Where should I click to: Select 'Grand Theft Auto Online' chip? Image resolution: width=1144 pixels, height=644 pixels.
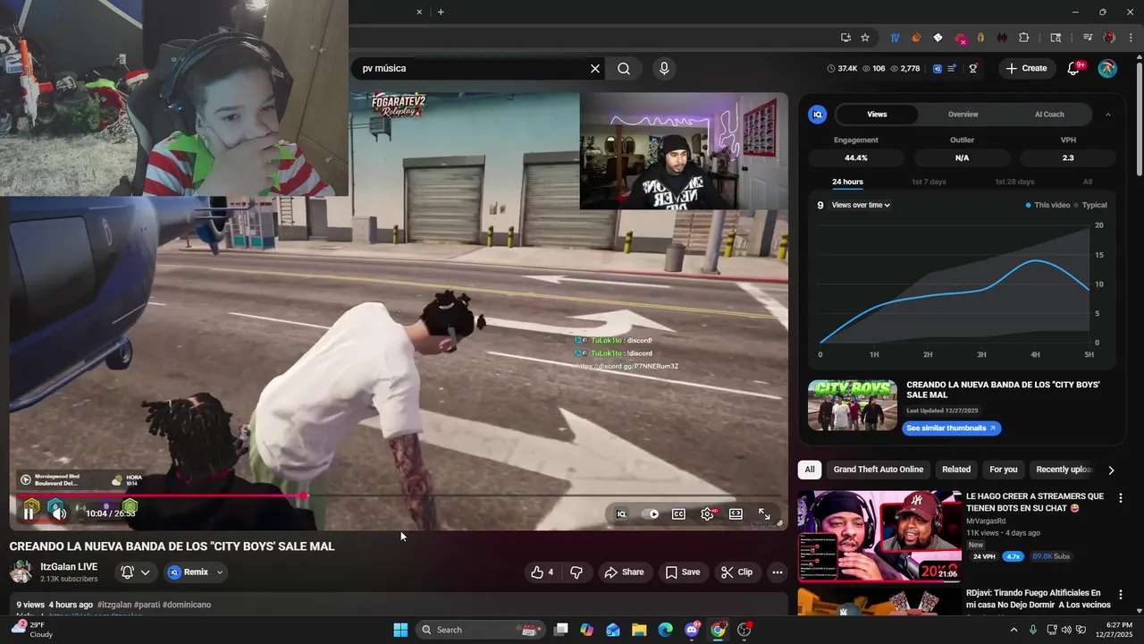(879, 470)
